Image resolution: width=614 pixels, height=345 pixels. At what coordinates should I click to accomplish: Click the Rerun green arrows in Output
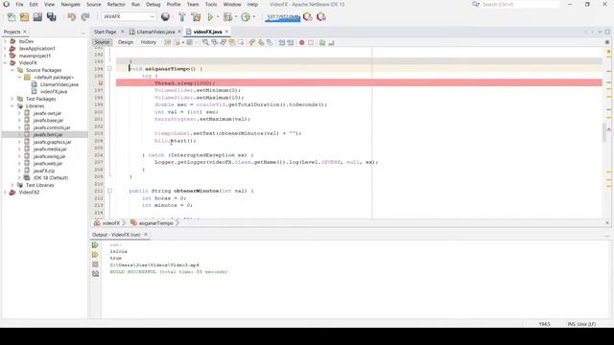(x=95, y=245)
